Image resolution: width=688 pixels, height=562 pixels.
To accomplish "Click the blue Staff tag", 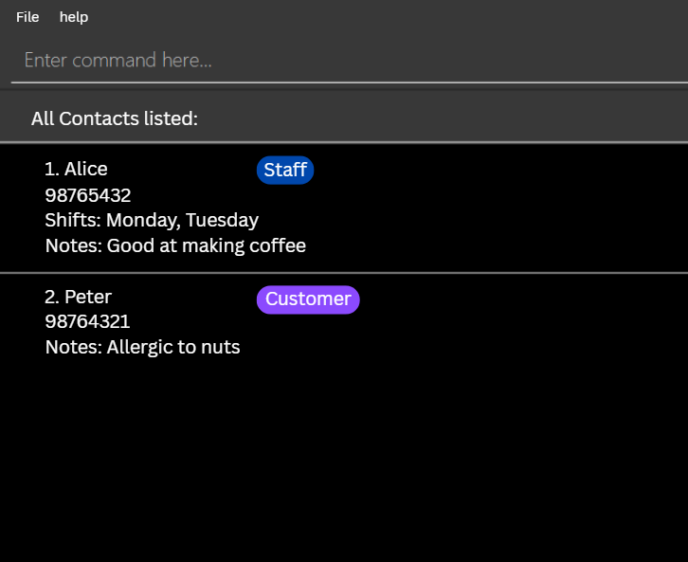I will tap(284, 171).
